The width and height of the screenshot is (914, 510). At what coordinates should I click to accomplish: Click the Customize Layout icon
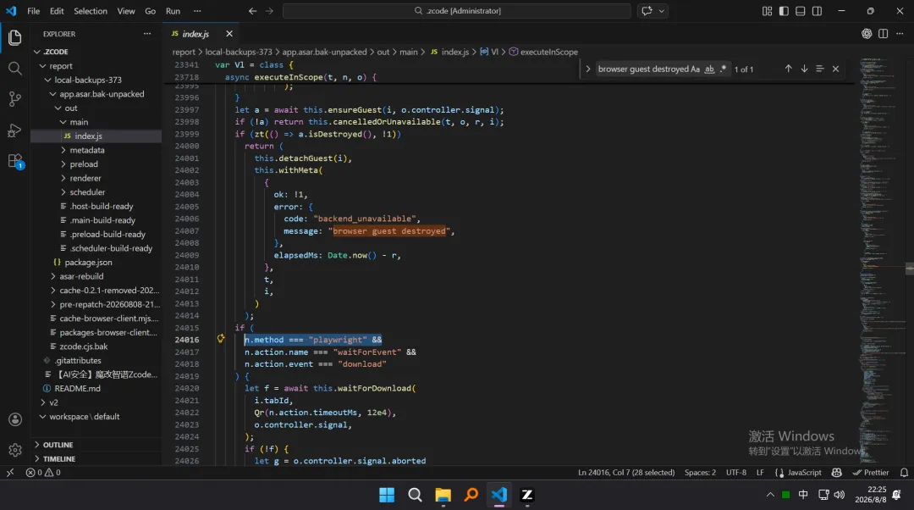pos(767,11)
